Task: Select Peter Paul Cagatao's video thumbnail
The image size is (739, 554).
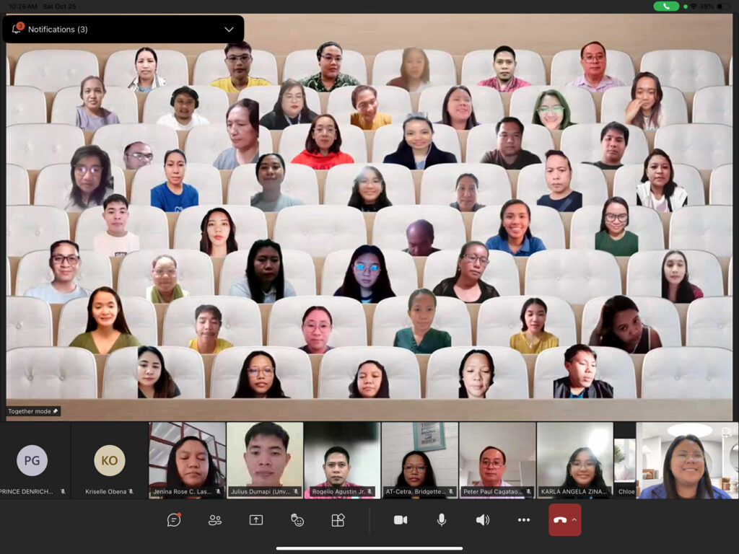Action: point(497,459)
